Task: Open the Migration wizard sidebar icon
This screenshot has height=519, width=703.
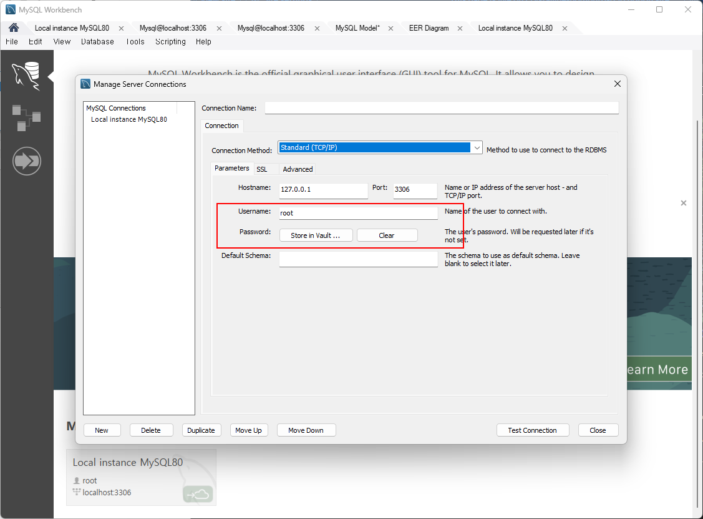Action: 27,161
